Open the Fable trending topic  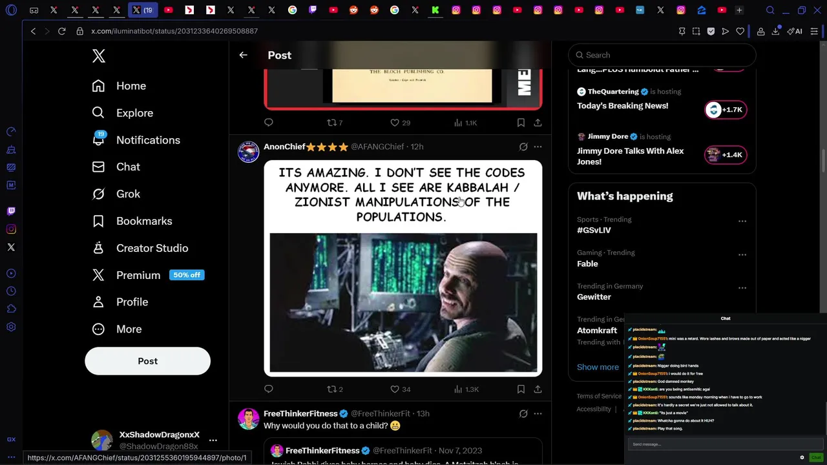pos(587,263)
